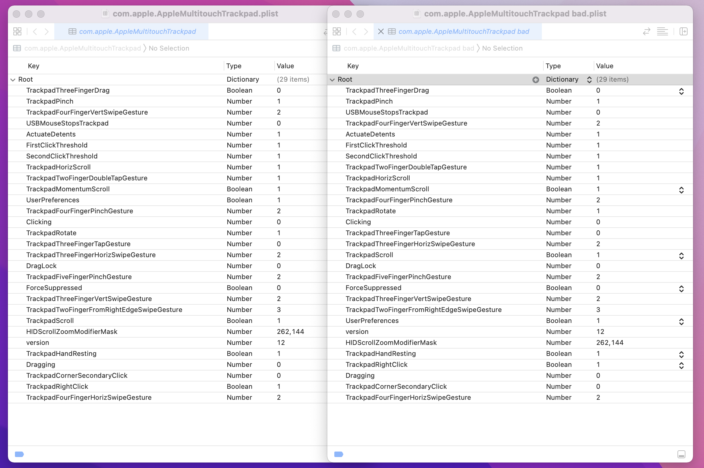Collapse the Root dictionary in right window

pyautogui.click(x=332, y=80)
